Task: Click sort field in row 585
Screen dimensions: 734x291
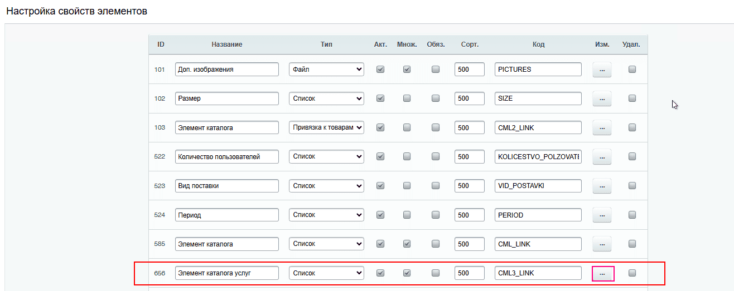Action: pyautogui.click(x=469, y=244)
